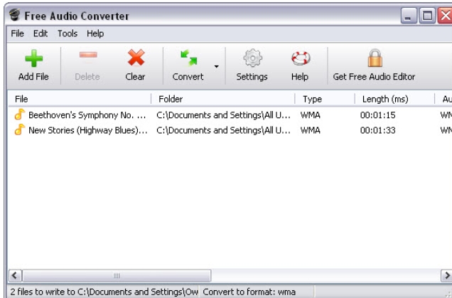
Task: Open Settings gear icon
Action: 252,58
